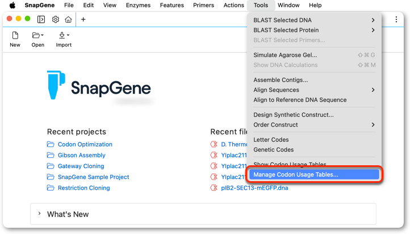The height and width of the screenshot is (234, 410).
Task: Click folder icon beside Codon Optimization
Action: click(x=51, y=144)
